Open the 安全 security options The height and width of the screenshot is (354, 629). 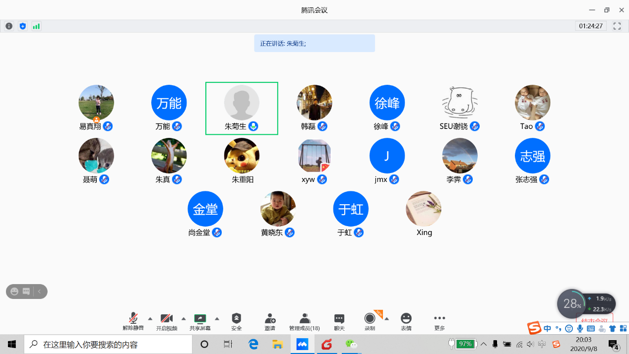click(x=237, y=321)
